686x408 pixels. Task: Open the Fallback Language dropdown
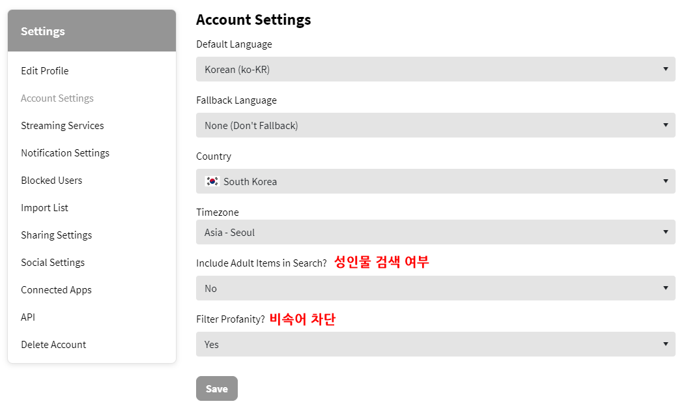(x=435, y=125)
